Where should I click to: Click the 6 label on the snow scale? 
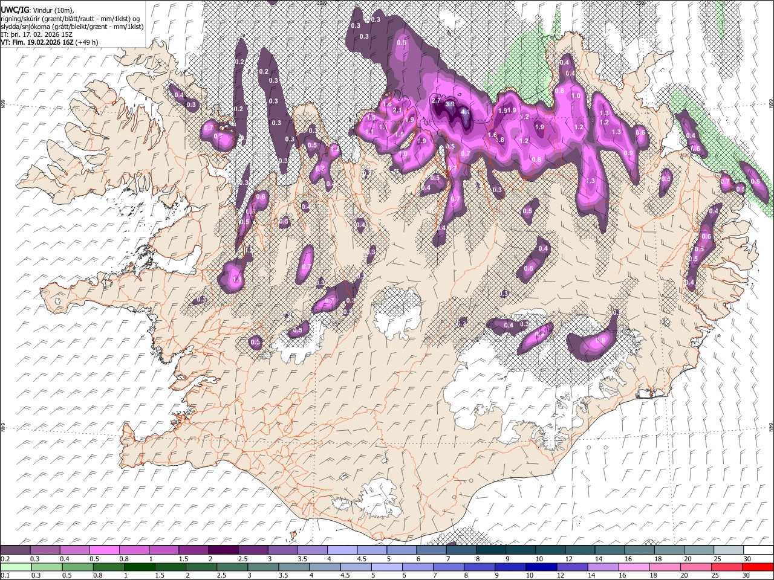coord(418,559)
